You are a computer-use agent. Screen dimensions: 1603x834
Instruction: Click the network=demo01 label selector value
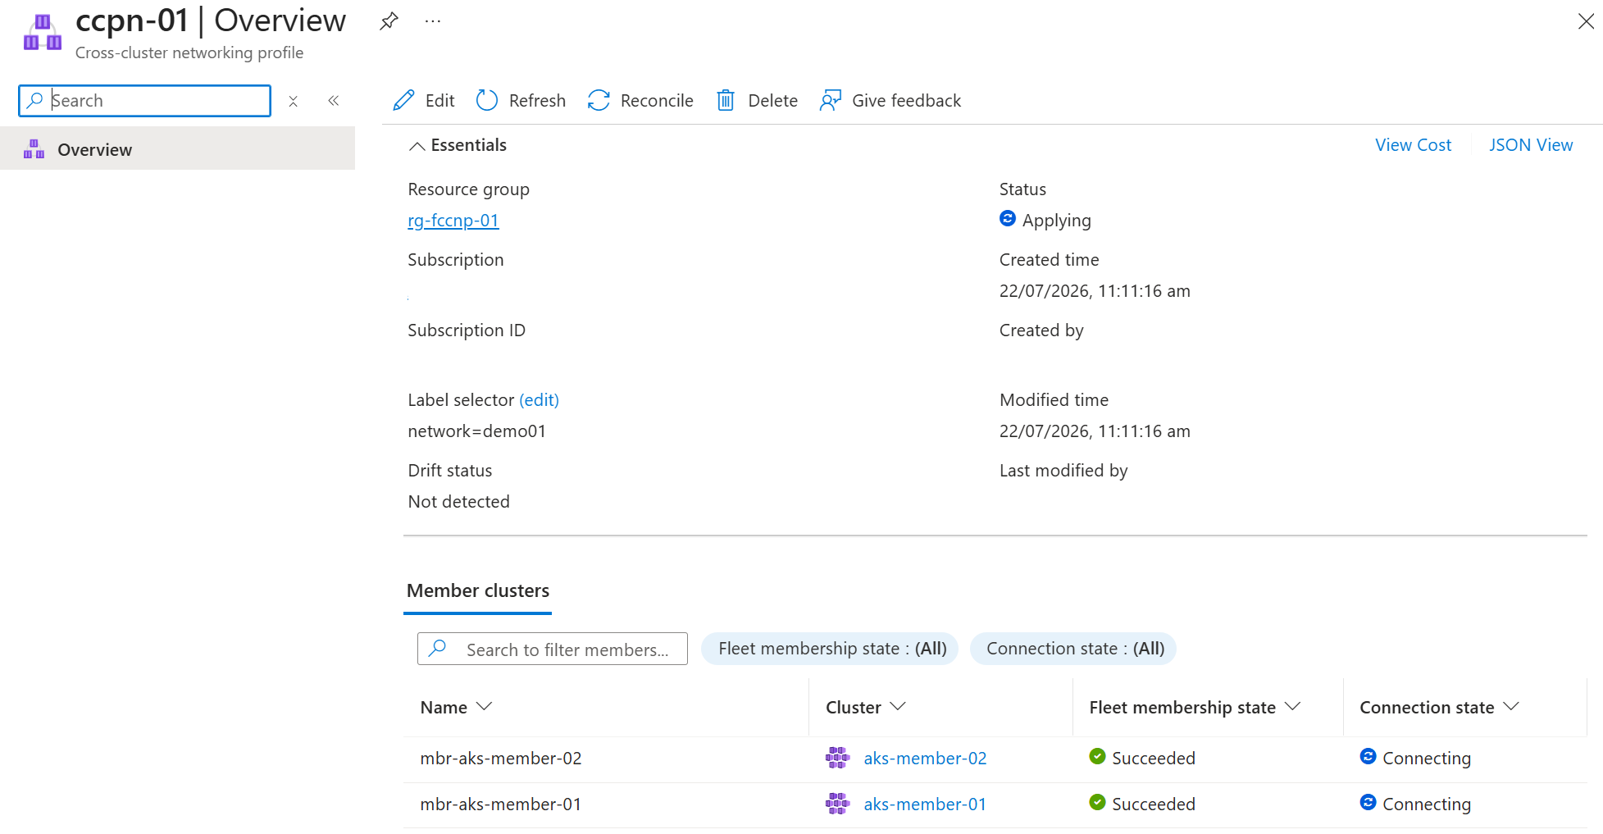coord(476,431)
